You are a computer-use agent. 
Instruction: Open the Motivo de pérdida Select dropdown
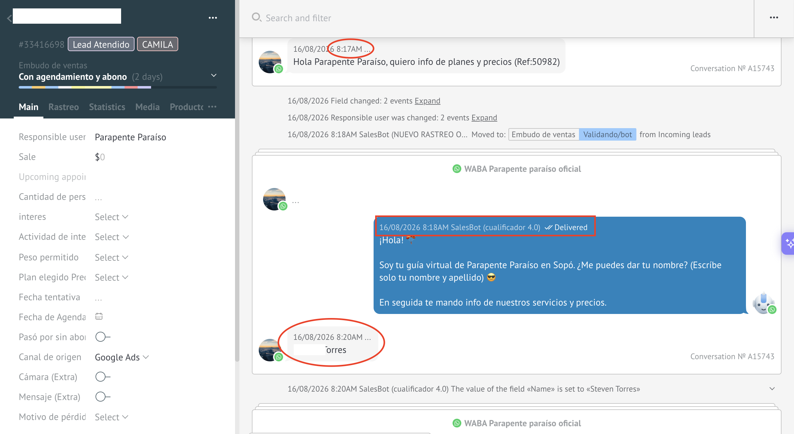point(111,417)
